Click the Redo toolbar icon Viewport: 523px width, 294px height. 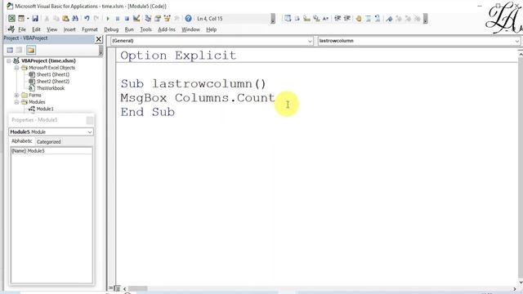[96, 18]
